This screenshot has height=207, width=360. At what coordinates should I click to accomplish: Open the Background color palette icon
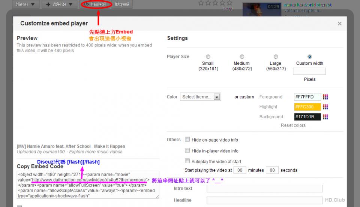[325, 117]
